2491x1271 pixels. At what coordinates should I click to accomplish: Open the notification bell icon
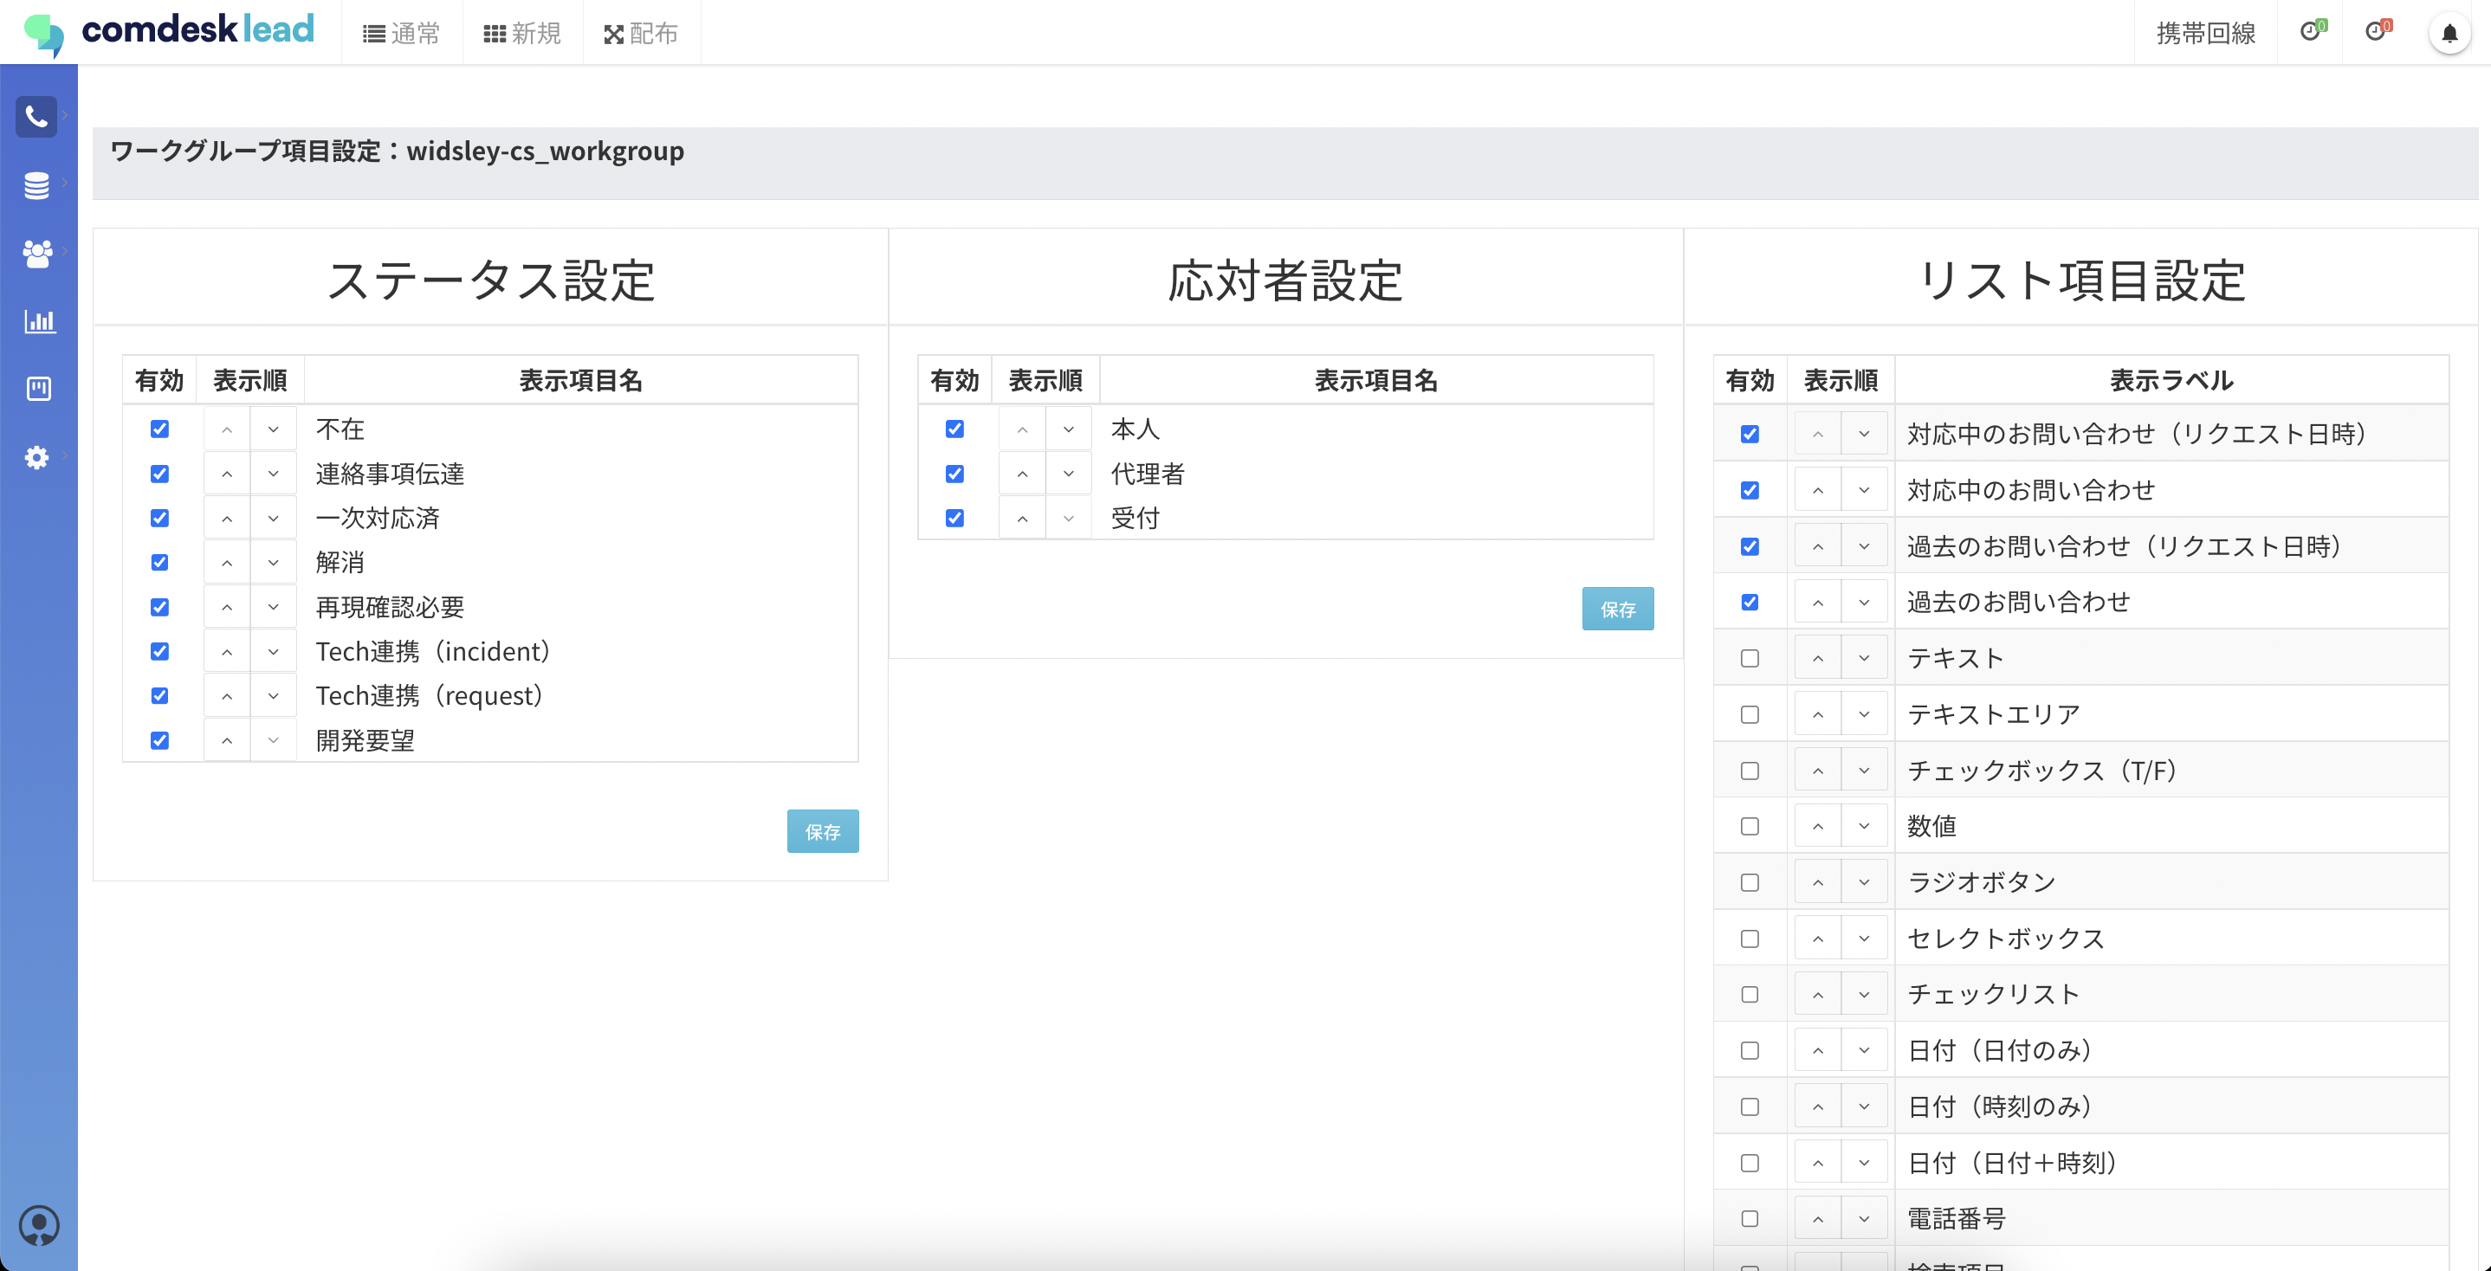click(x=2449, y=34)
